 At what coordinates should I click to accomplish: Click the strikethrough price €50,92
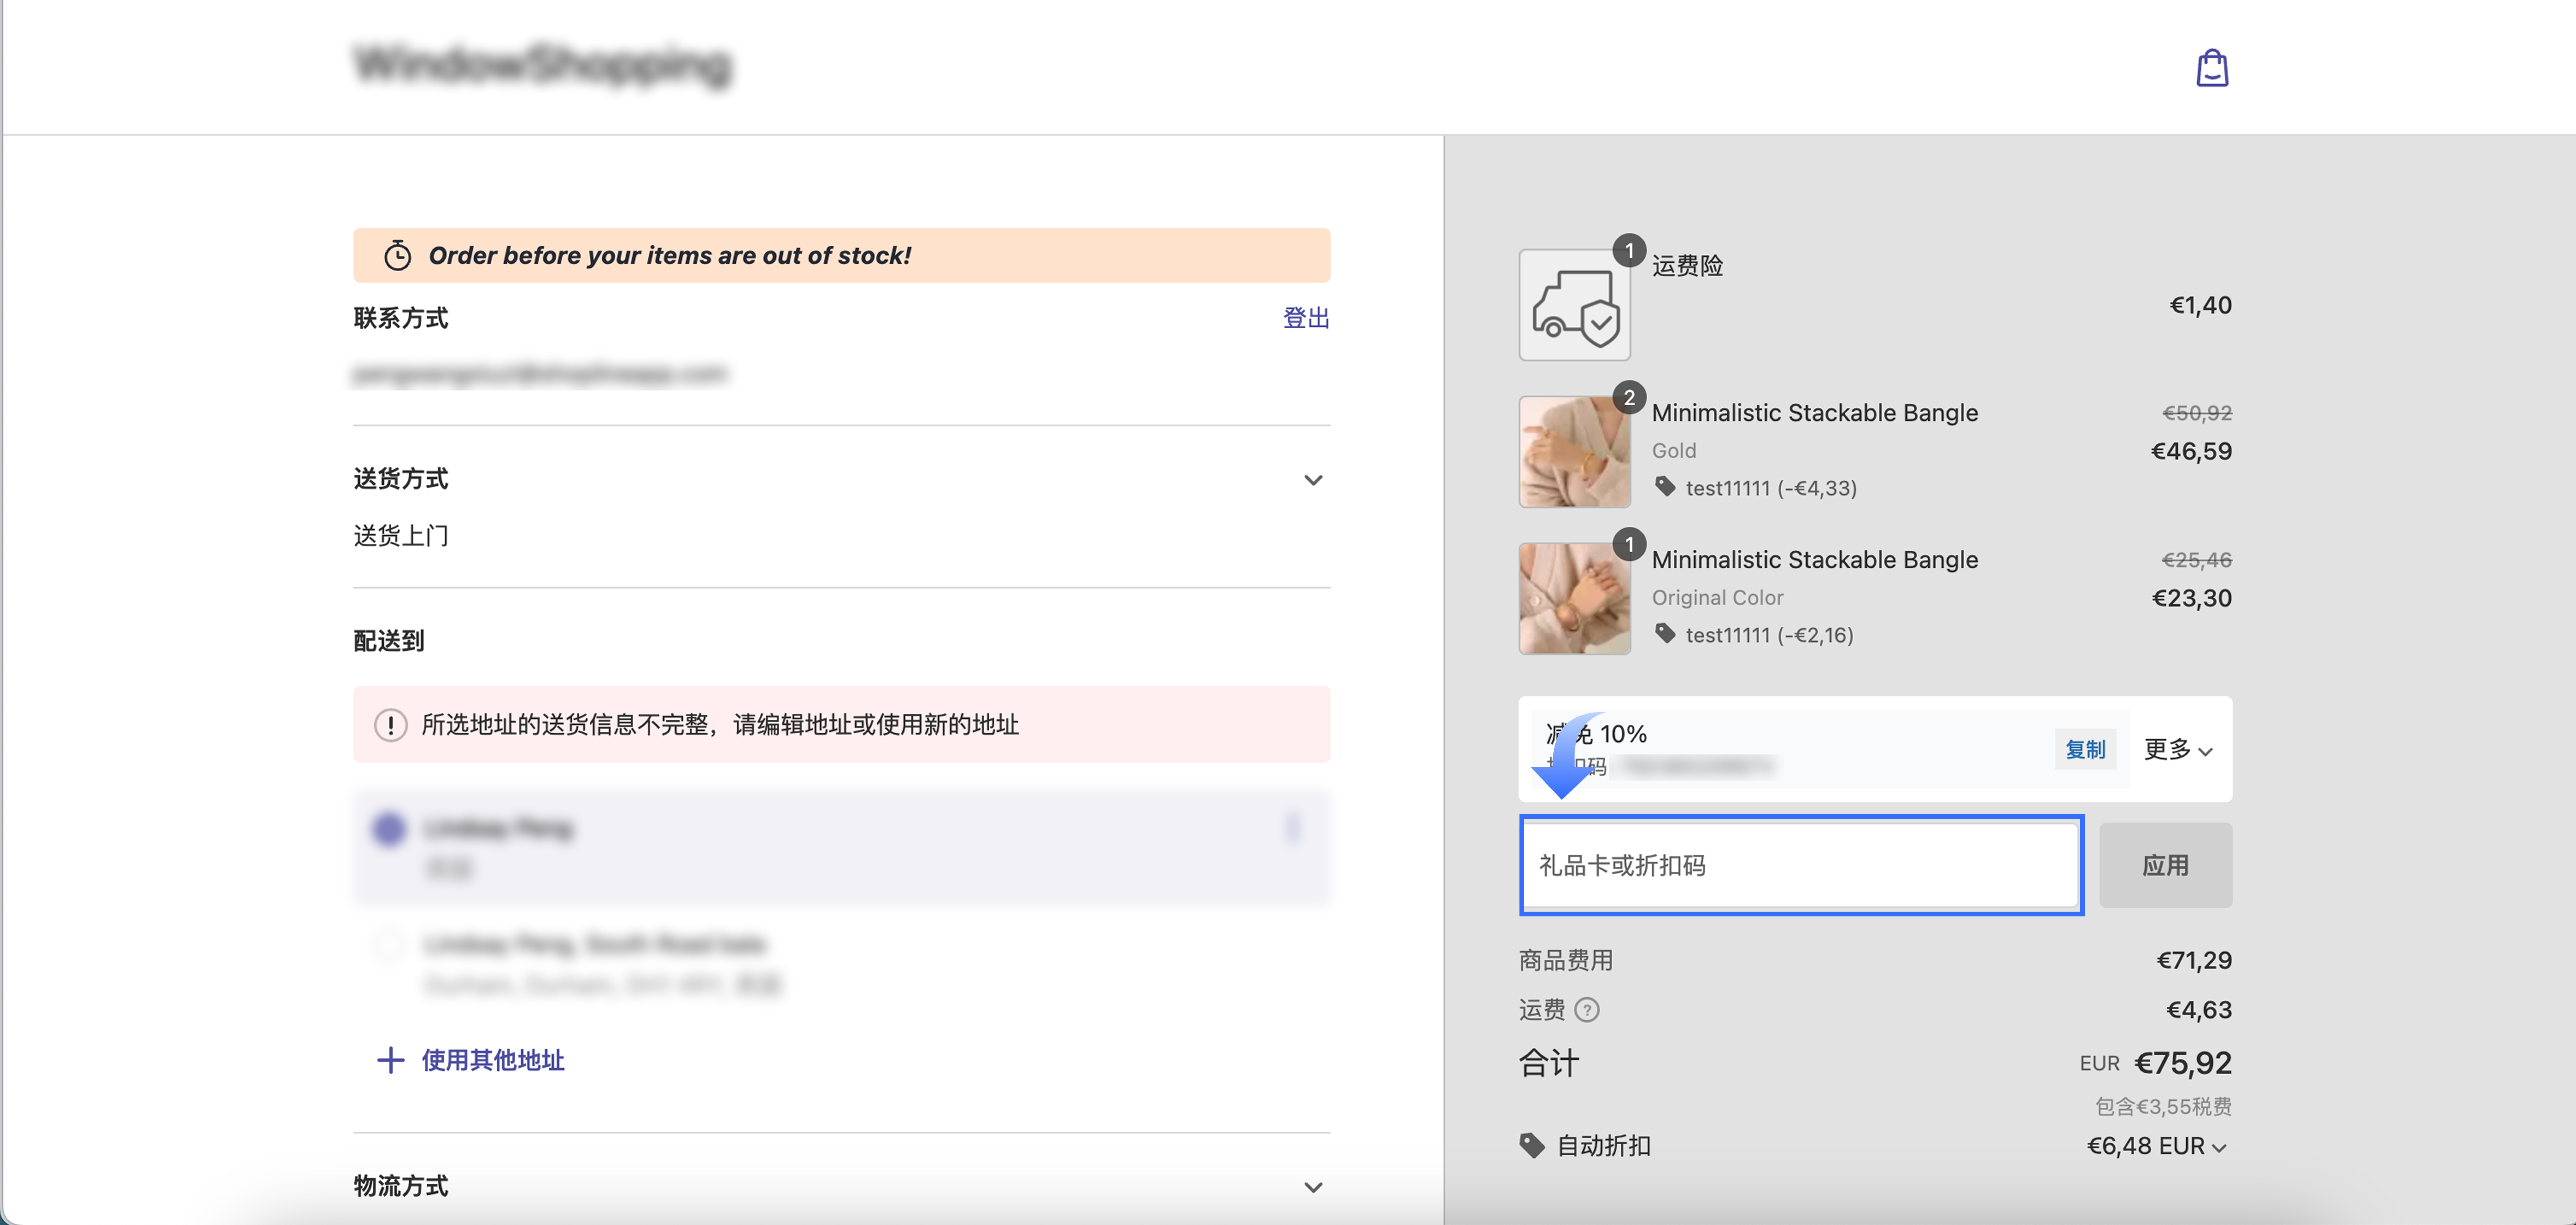click(2196, 413)
